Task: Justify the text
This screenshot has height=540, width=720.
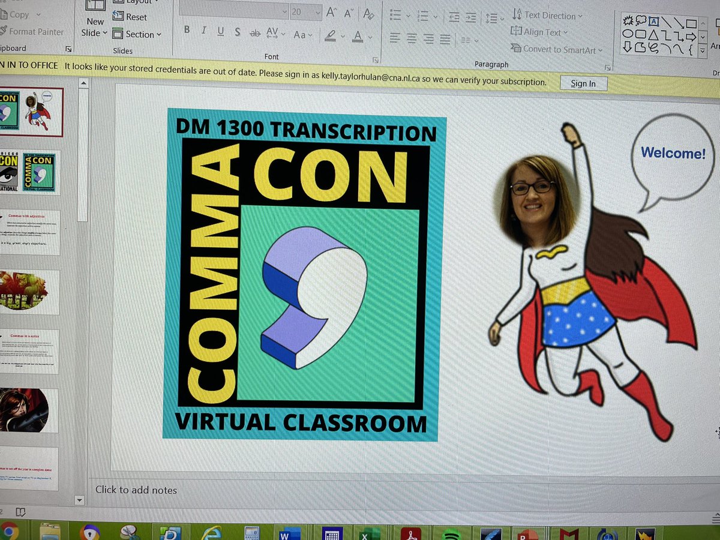Action: point(445,40)
